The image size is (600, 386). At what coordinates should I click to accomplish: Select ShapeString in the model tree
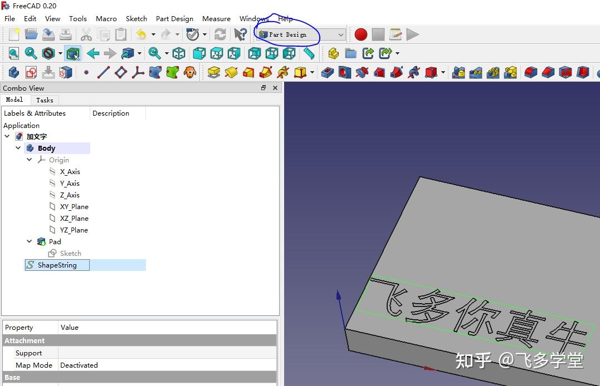tap(57, 265)
